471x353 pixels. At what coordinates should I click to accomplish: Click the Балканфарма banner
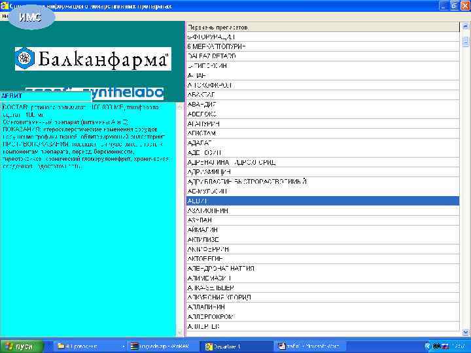(x=93, y=59)
